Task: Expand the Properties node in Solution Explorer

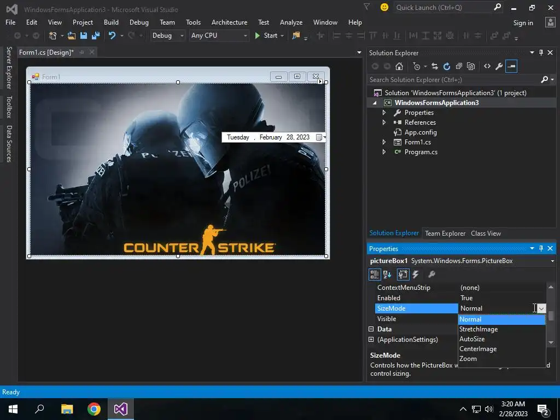Action: [x=384, y=113]
